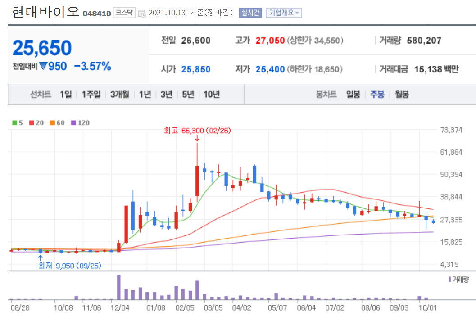Click the low price 25,400

click(270, 69)
